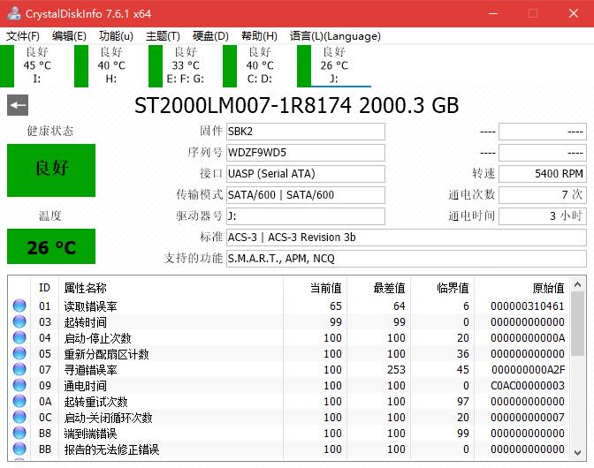The image size is (594, 468).
Task: Click status orb for 启动-关闭循环次数 row
Action: coord(19,417)
